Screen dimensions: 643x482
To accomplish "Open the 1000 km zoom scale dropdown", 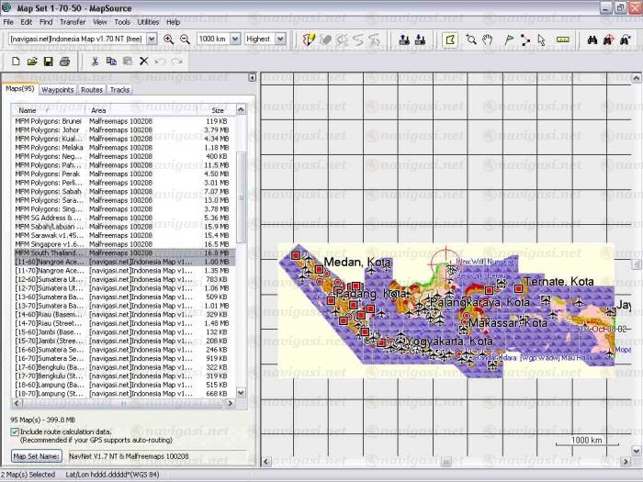I will point(235,39).
